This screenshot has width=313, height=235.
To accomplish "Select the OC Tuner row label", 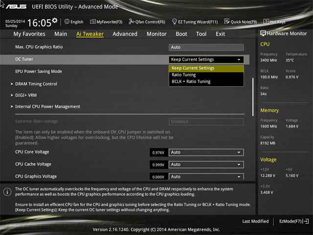I will 24,59.
